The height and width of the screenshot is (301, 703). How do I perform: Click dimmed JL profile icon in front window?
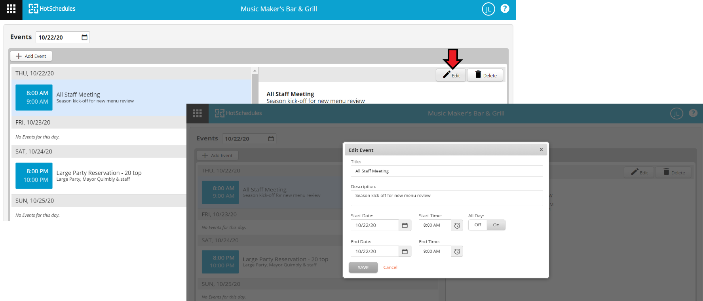coord(676,114)
